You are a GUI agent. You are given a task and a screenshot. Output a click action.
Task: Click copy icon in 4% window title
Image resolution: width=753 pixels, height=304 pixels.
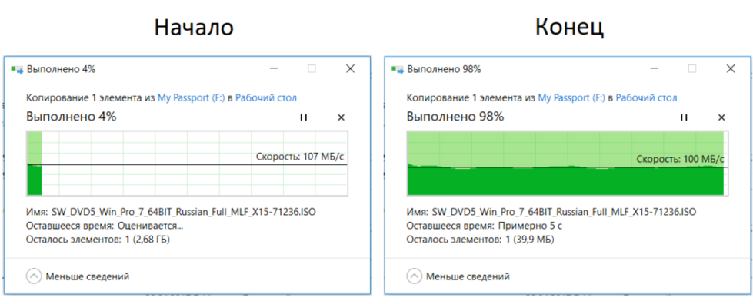point(17,70)
